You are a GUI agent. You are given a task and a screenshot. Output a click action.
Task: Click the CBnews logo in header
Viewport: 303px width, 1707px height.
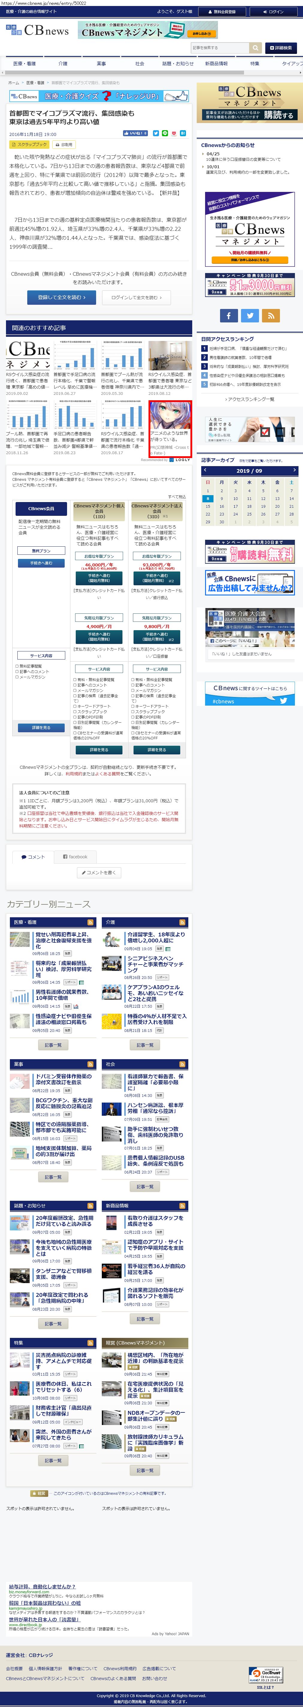click(37, 31)
